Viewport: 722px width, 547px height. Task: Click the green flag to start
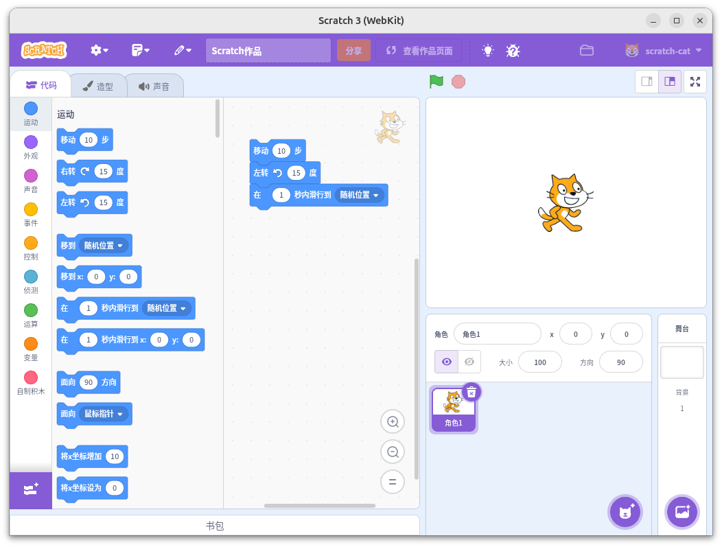tap(436, 82)
